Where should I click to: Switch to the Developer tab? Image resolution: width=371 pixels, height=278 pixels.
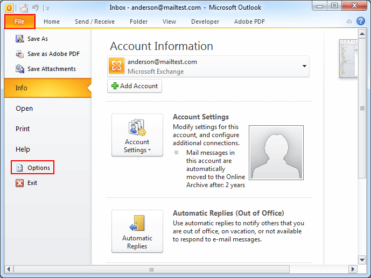(x=205, y=22)
